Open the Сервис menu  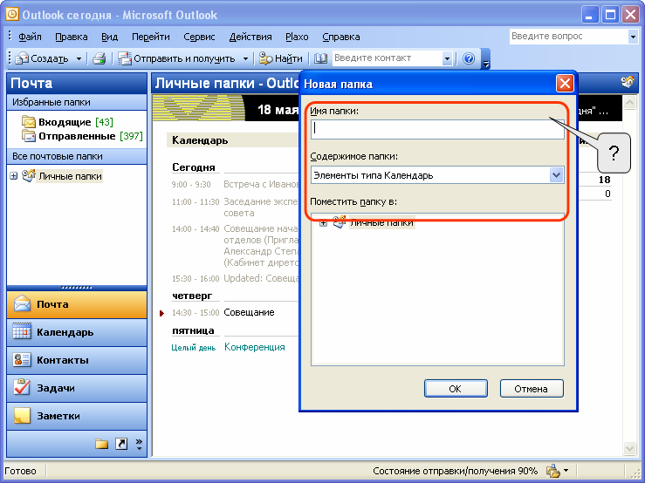tap(199, 37)
